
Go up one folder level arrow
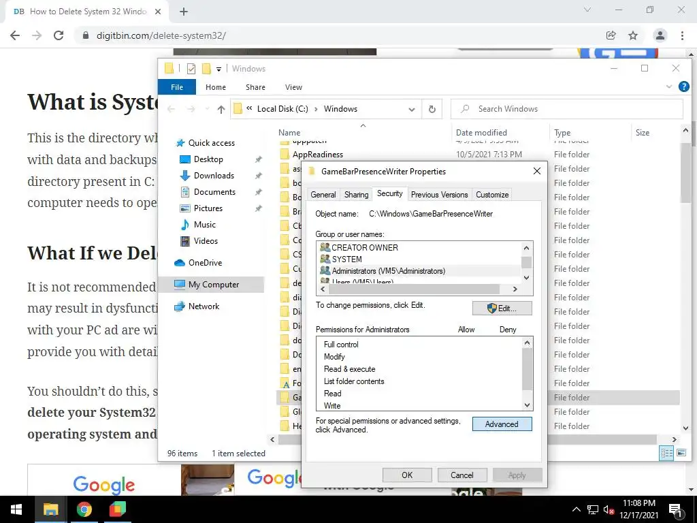(221, 109)
